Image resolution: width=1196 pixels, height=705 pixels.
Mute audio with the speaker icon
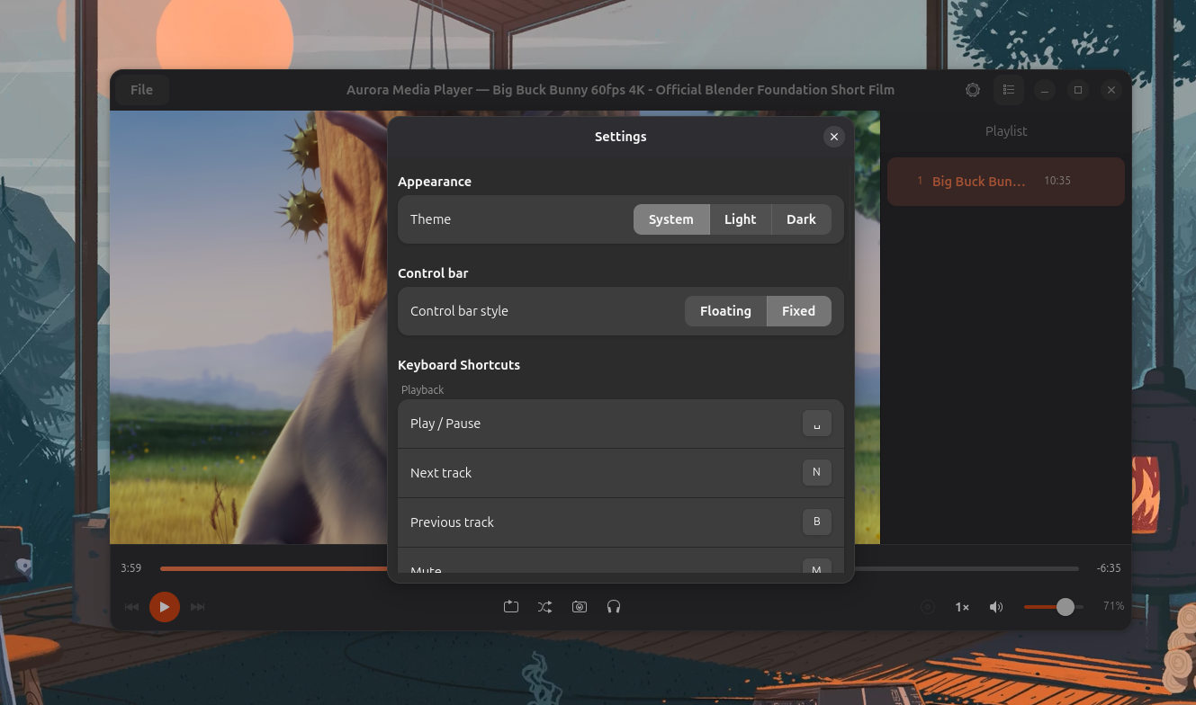click(x=996, y=606)
